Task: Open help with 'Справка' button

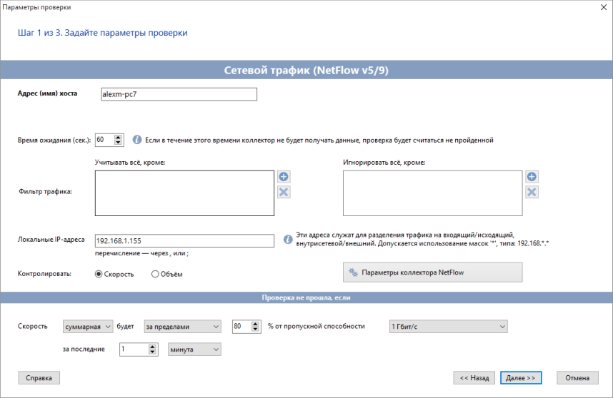Action: pos(39,378)
